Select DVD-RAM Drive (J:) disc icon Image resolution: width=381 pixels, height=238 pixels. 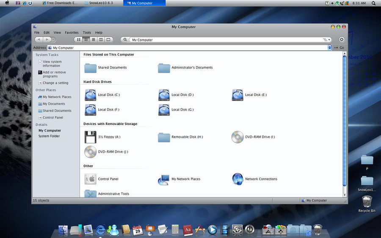point(91,152)
